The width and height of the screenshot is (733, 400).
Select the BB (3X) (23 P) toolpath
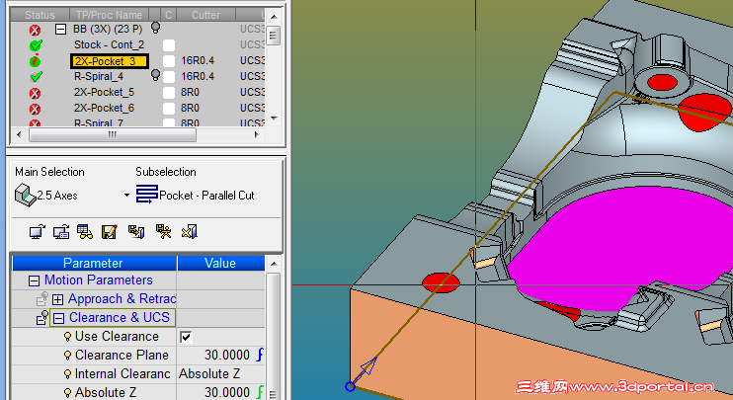click(x=108, y=29)
